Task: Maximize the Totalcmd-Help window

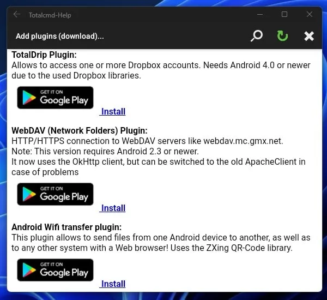Action: click(284, 14)
